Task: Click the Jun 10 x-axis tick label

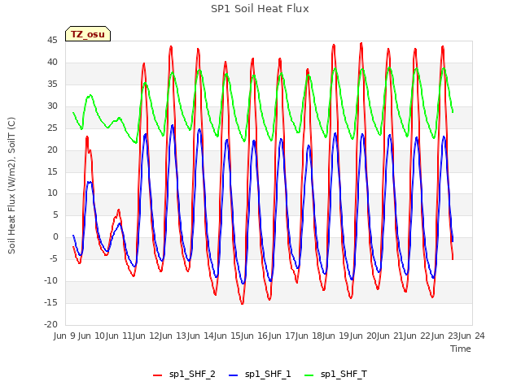Action: point(92,336)
